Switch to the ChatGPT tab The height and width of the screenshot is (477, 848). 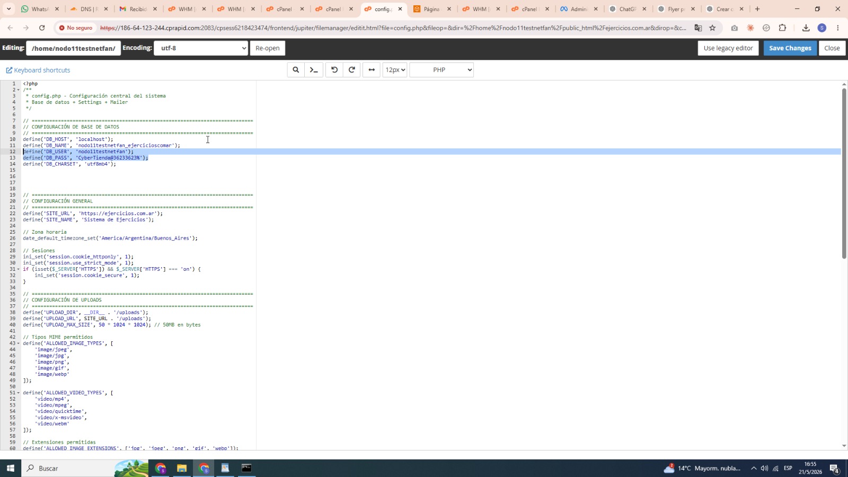628,9
